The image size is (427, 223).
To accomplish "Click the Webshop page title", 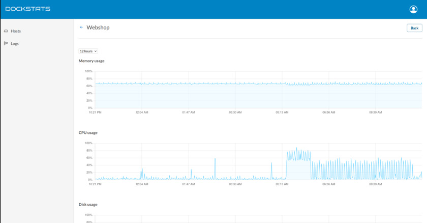I will point(98,27).
